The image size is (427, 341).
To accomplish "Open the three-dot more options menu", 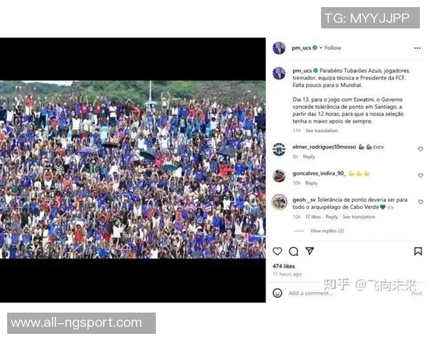I will click(x=417, y=48).
